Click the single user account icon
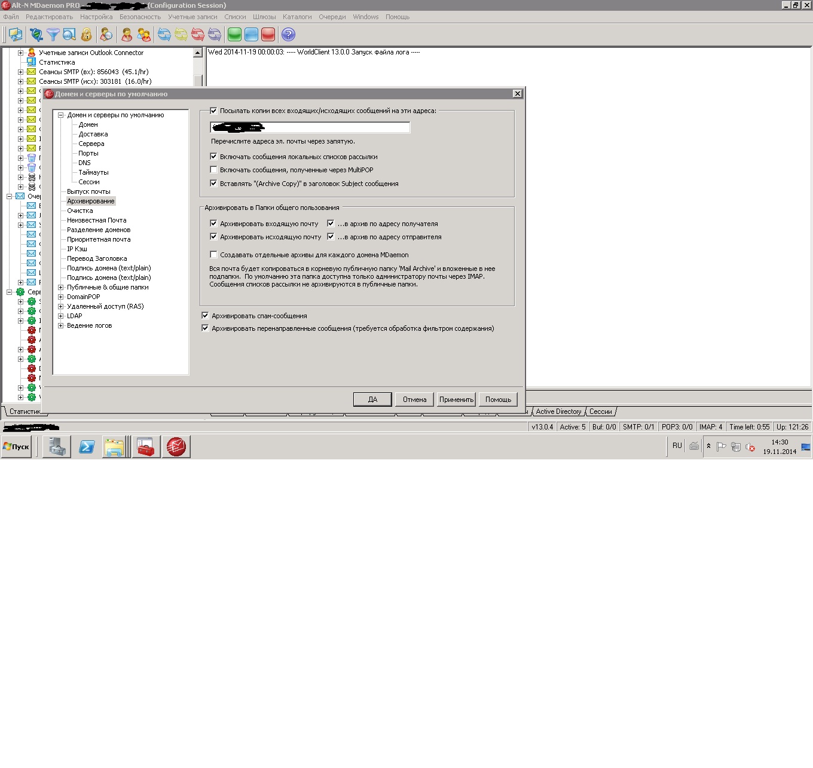The image size is (813, 768). (x=127, y=35)
